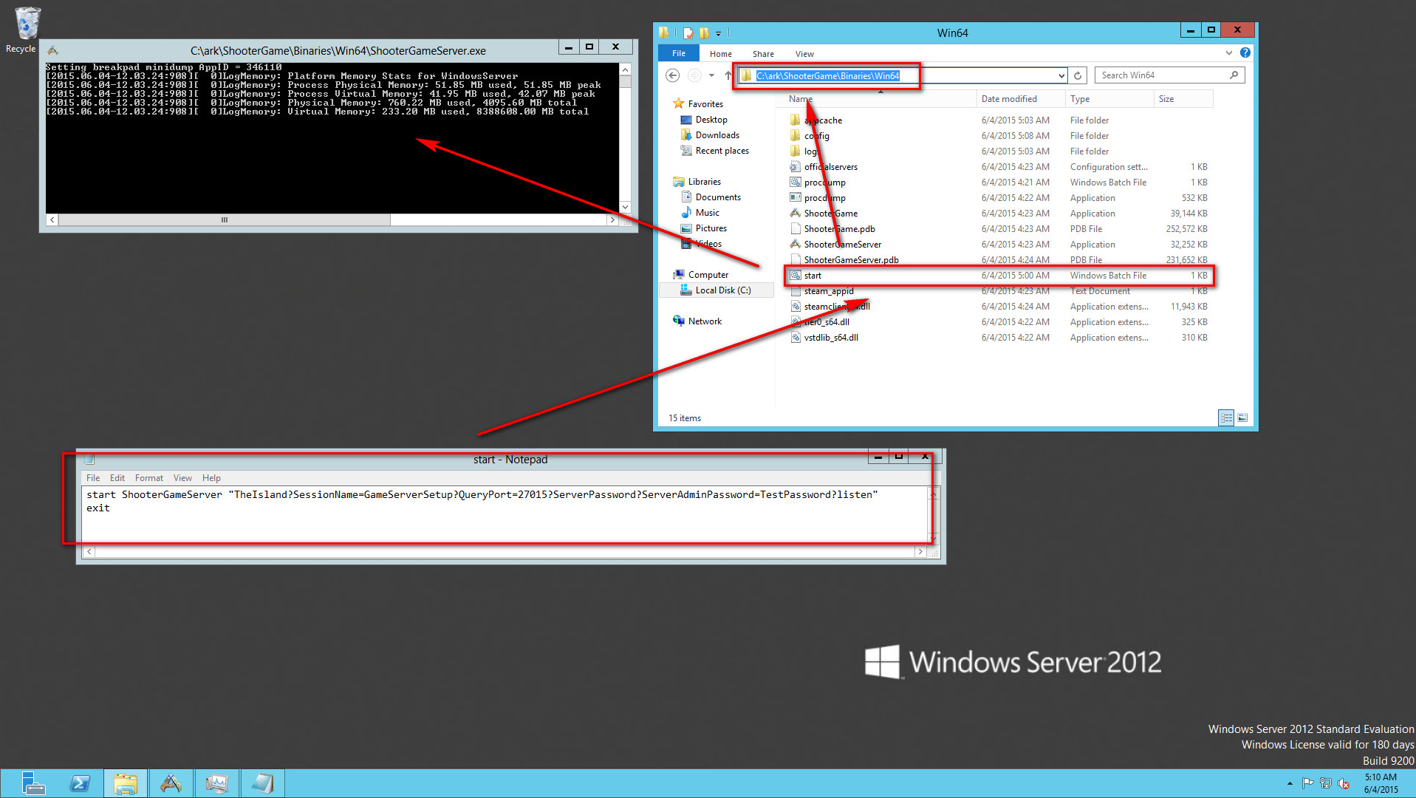Viewport: 1416px width, 798px height.
Task: Click inside the Notepad text area
Action: [505, 516]
